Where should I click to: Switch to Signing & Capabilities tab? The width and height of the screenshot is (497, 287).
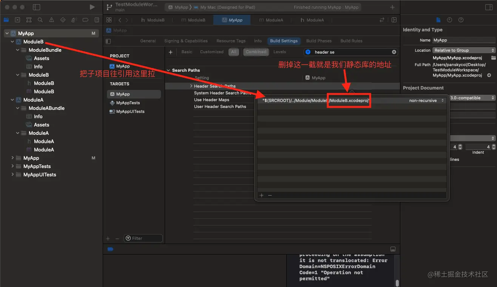[x=186, y=41]
